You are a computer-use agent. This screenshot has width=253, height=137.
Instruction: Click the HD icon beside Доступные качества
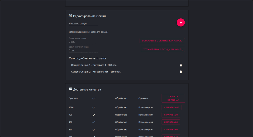click(x=70, y=89)
